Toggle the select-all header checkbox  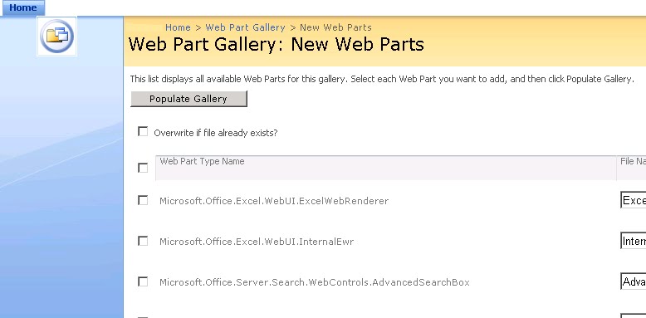coord(143,168)
